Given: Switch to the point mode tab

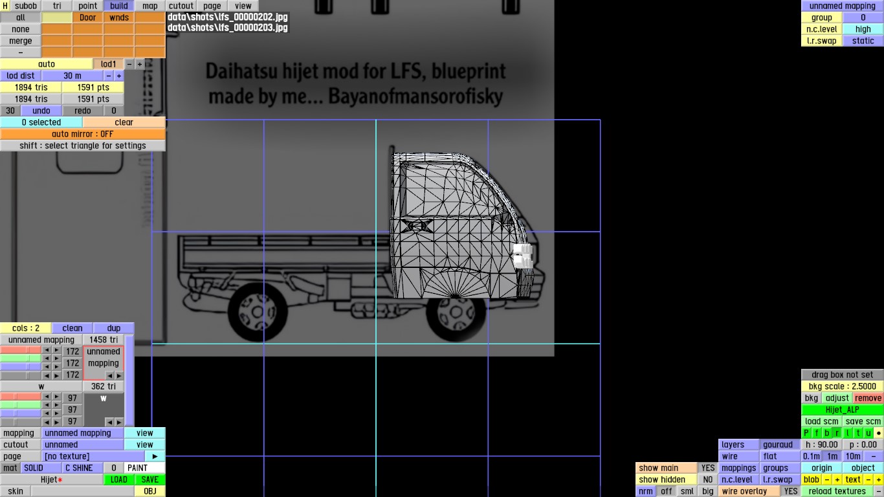Looking at the screenshot, I should [x=88, y=6].
